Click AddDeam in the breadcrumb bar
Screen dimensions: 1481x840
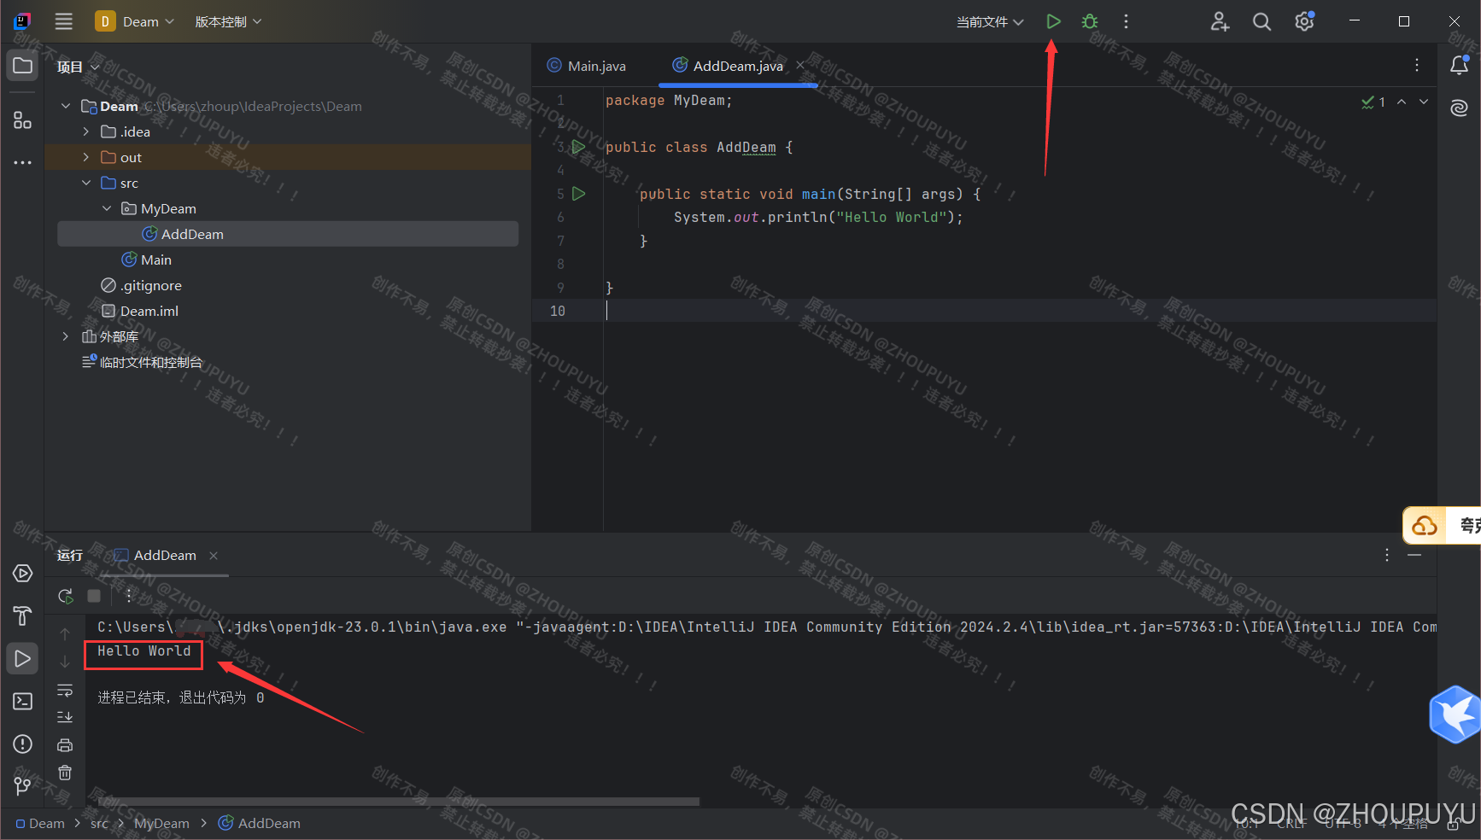click(x=260, y=823)
